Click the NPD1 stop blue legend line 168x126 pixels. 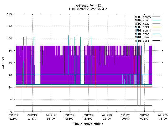pyautogui.click(x=156, y=34)
